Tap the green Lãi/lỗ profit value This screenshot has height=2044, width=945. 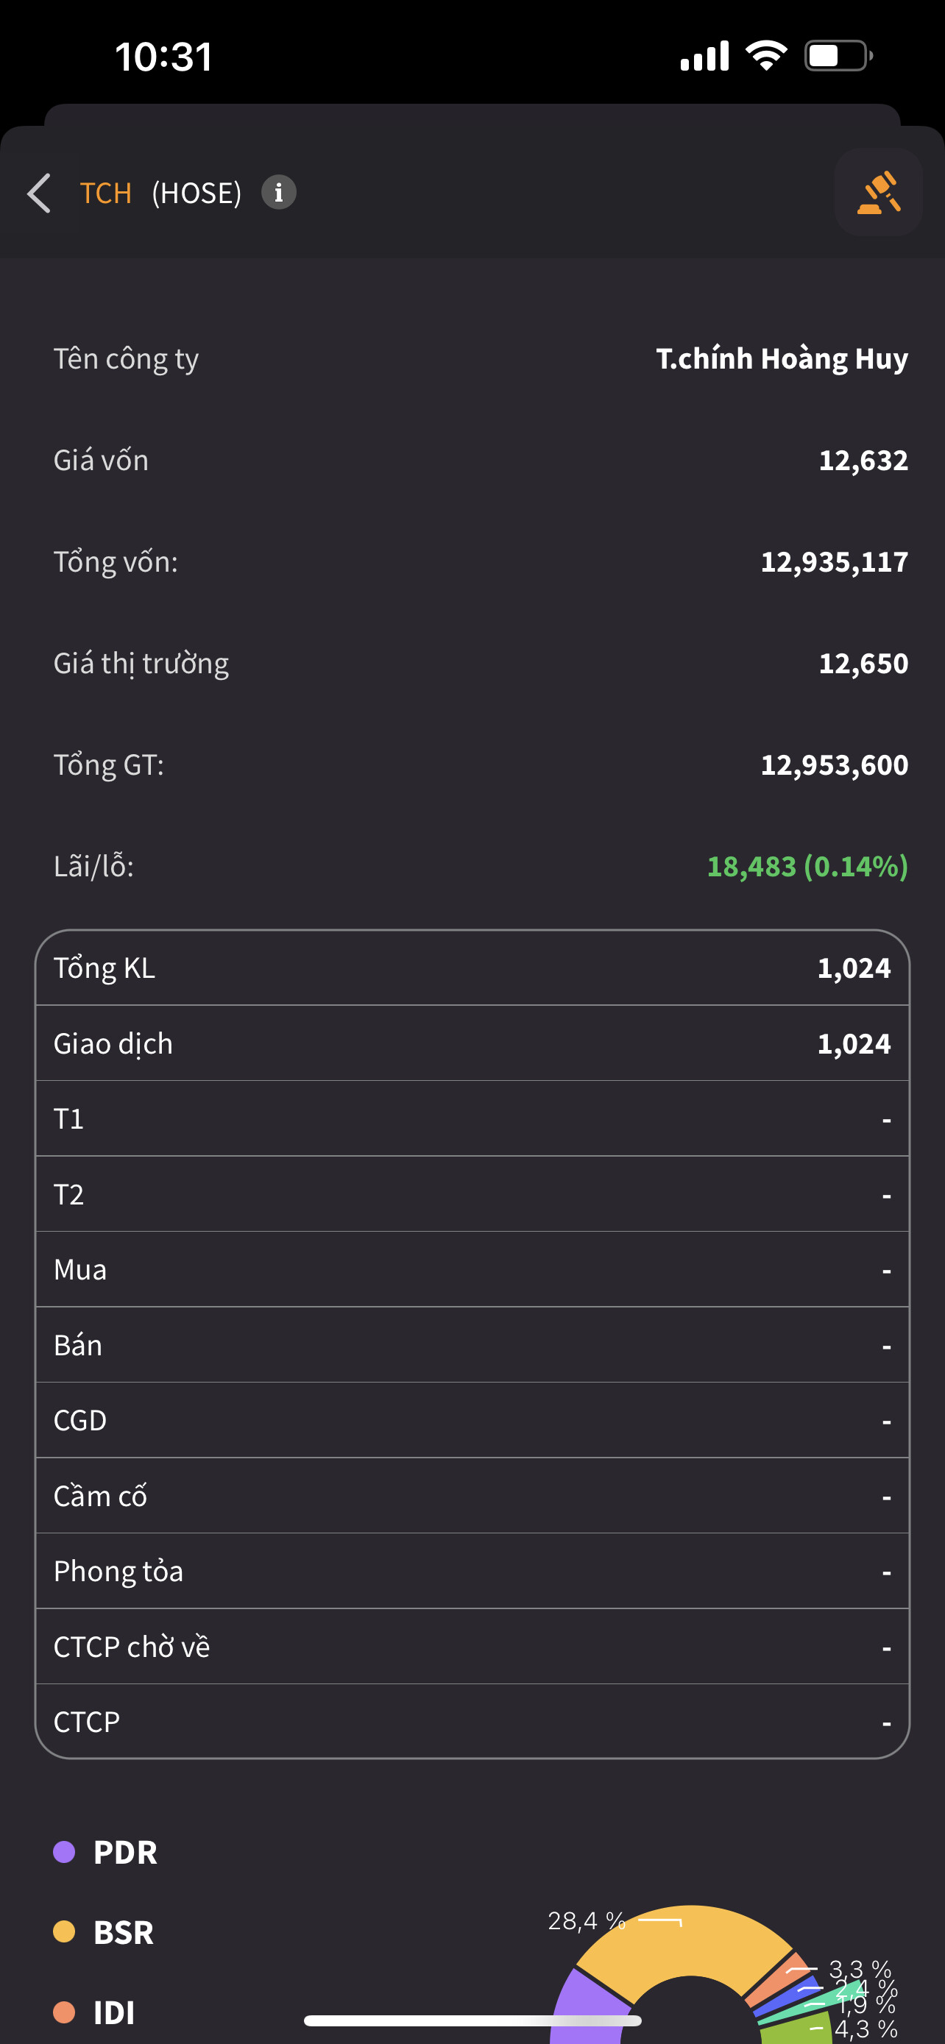[807, 866]
